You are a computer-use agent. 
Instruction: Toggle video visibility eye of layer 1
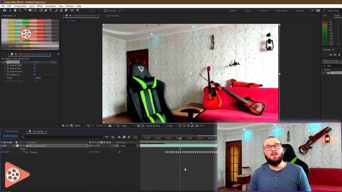pos(2,146)
